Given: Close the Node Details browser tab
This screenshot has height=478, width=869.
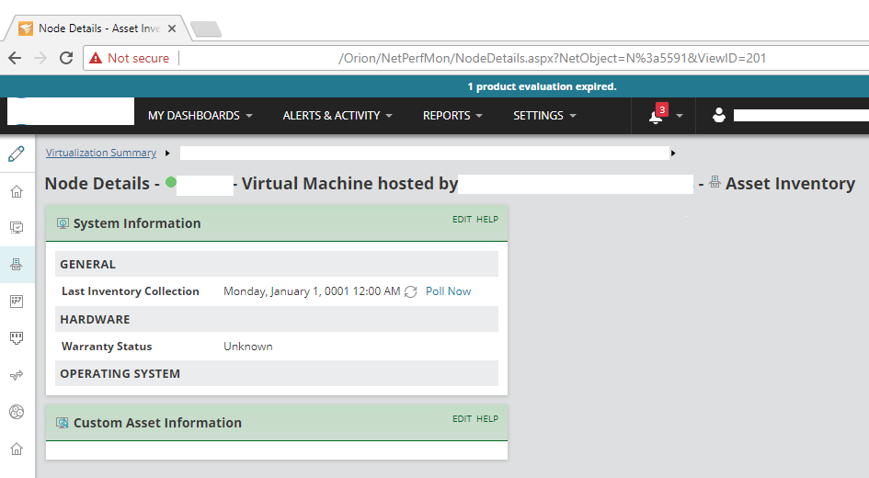Looking at the screenshot, I should (172, 28).
